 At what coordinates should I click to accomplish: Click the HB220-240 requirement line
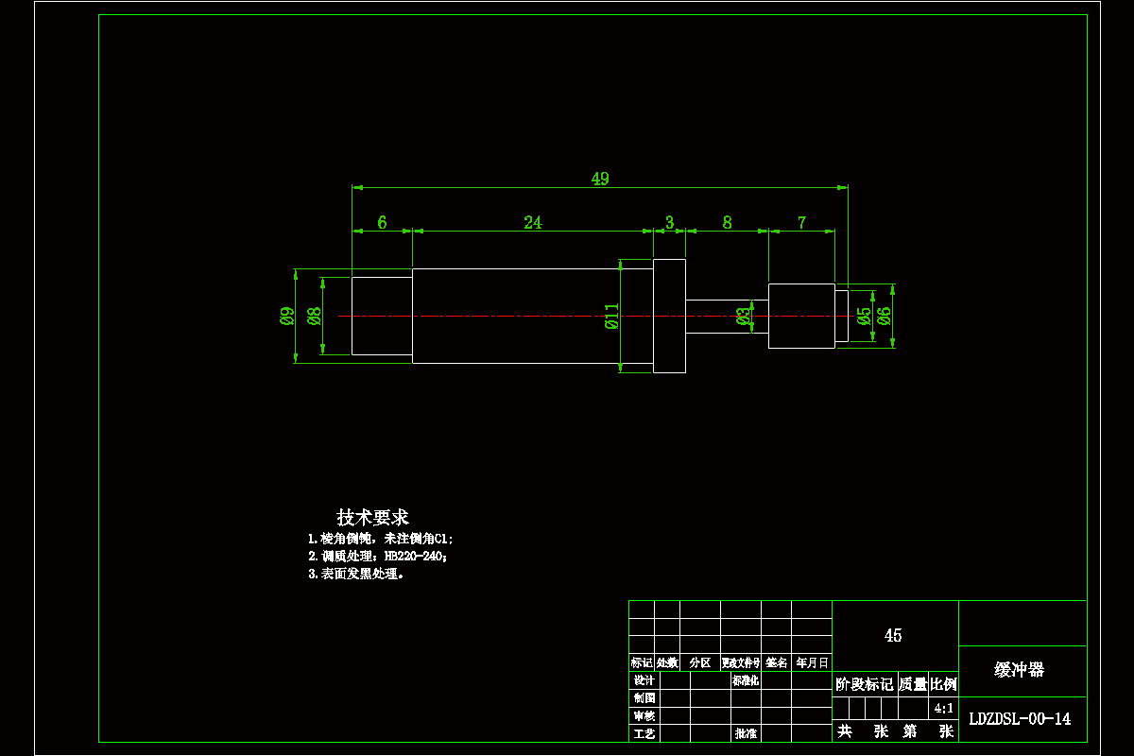(377, 557)
